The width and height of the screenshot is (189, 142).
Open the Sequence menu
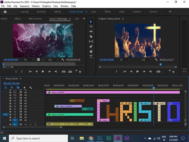coord(24,6)
